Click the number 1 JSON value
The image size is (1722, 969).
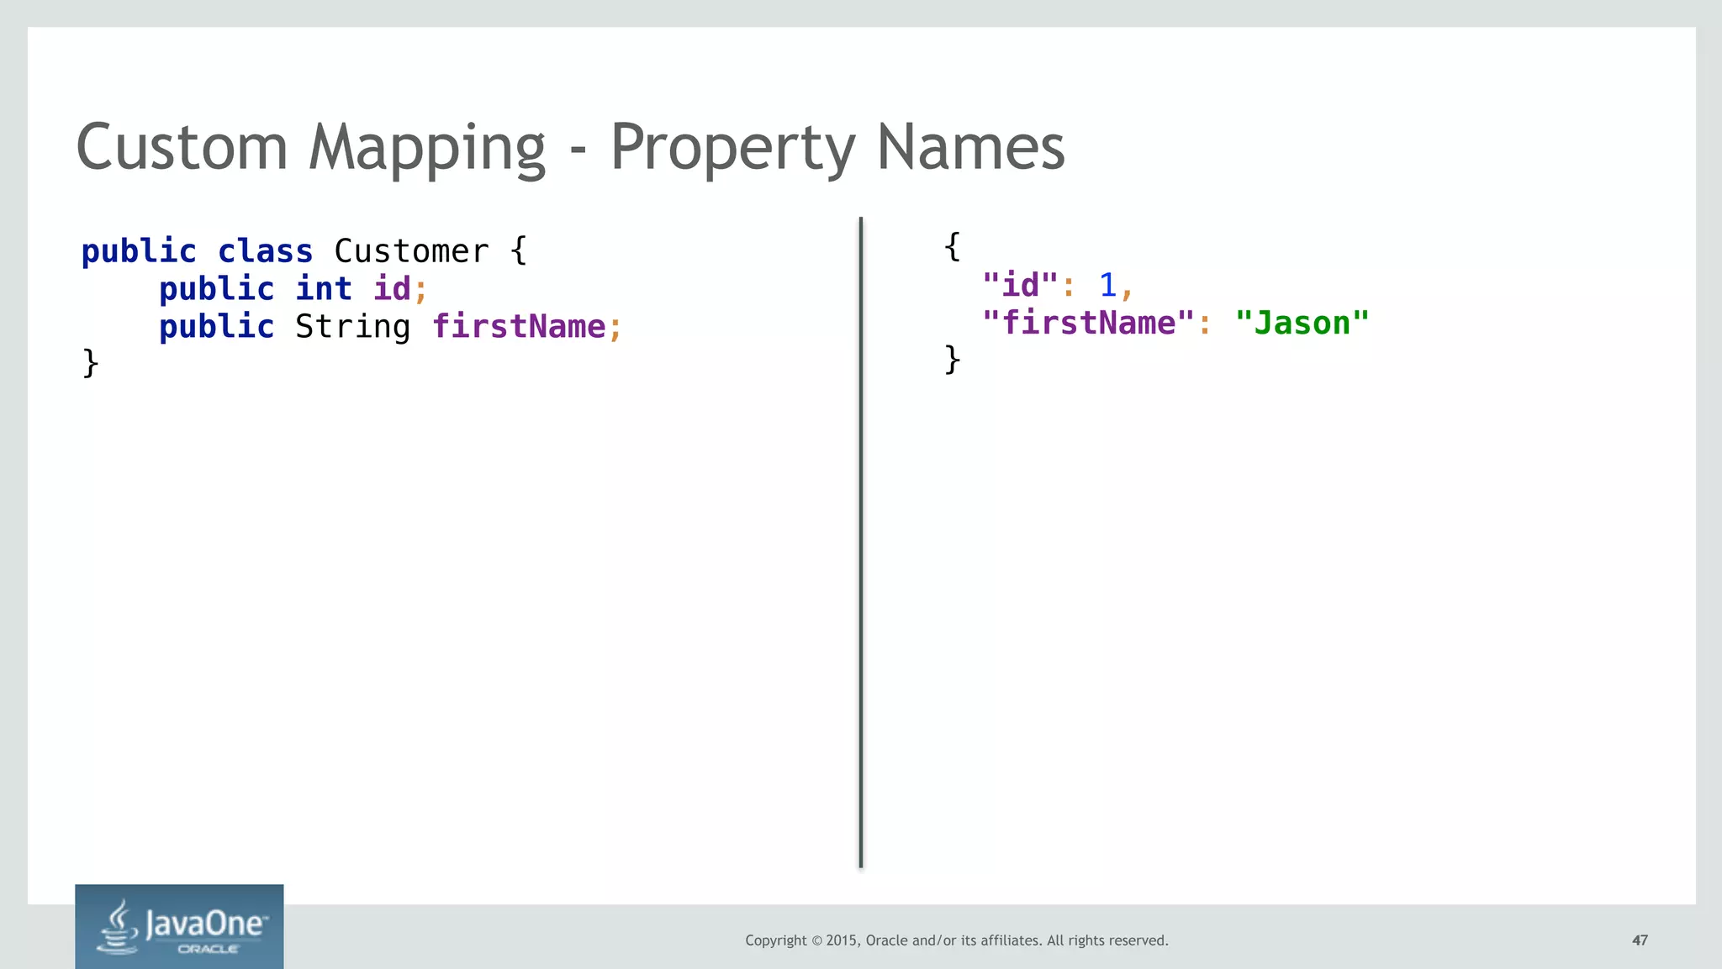coord(1107,286)
